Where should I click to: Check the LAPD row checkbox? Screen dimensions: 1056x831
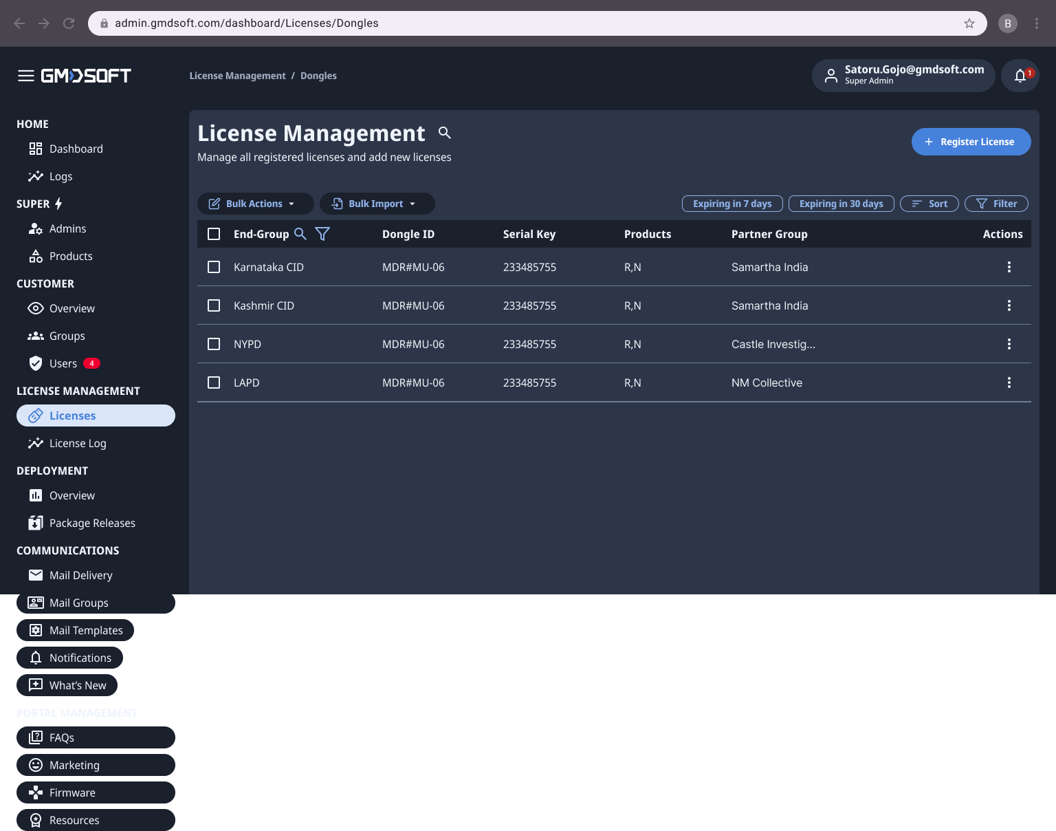coord(214,382)
